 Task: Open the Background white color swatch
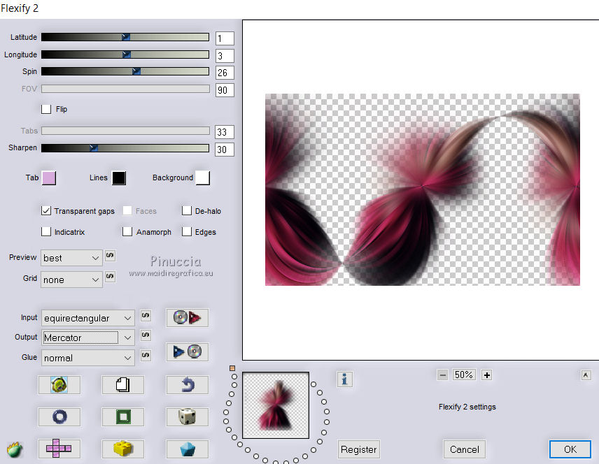click(x=202, y=177)
